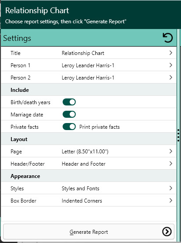Open Header/Footer options chevron
Viewport: 181px width, 243px height.
point(171,163)
